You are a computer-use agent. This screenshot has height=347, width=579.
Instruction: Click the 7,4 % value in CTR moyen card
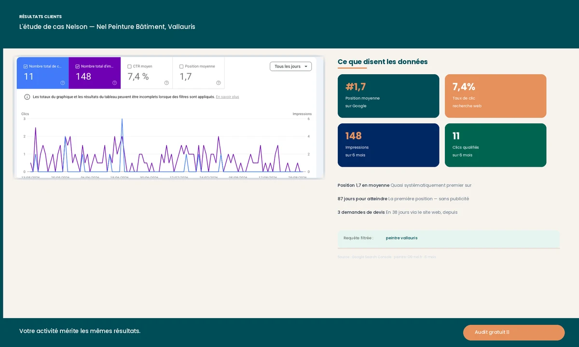(138, 77)
